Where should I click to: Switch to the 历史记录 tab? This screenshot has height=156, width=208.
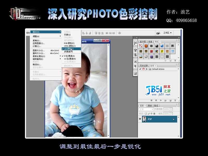tap(144, 66)
